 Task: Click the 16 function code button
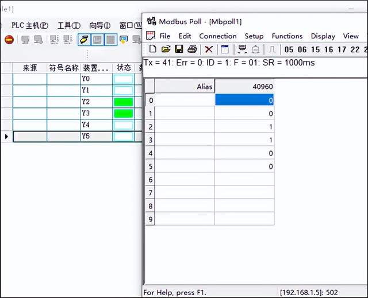tap(328, 49)
